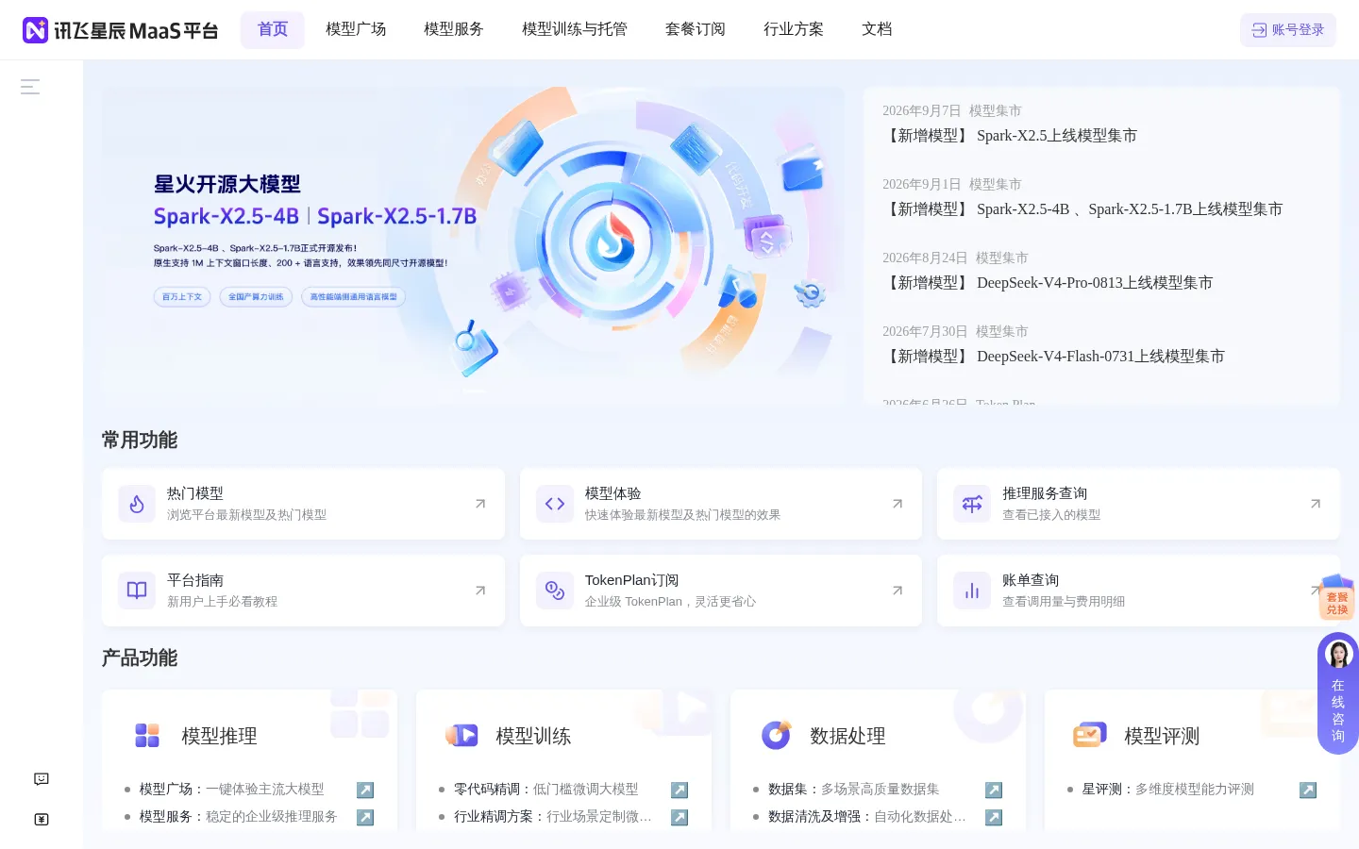Image resolution: width=1359 pixels, height=849 pixels.
Task: Click 2026年9月7日 模型集市 date label
Action: pos(952,111)
